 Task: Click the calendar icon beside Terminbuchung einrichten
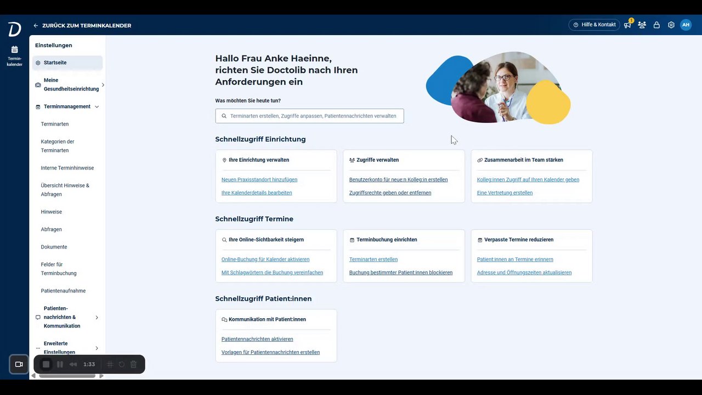tap(352, 240)
